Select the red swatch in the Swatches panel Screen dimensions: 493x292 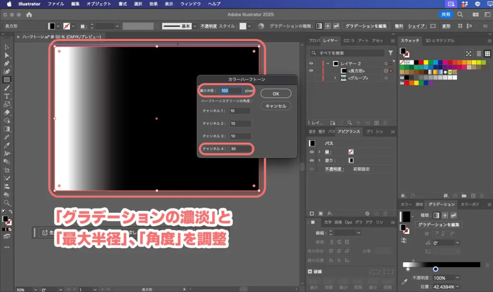point(421,62)
